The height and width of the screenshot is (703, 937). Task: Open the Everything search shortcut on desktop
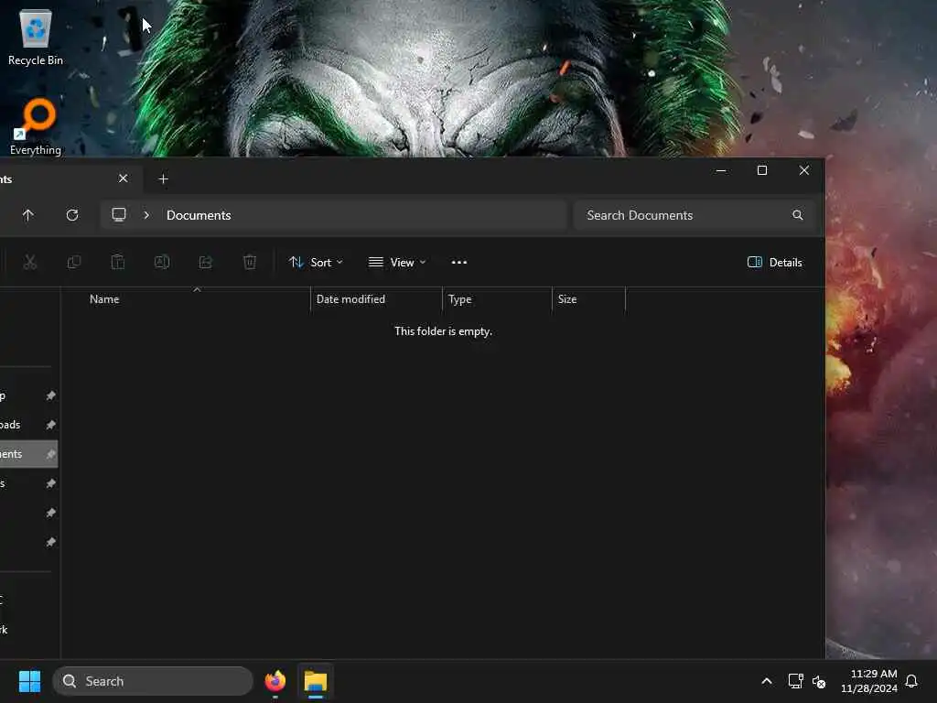[x=36, y=126]
